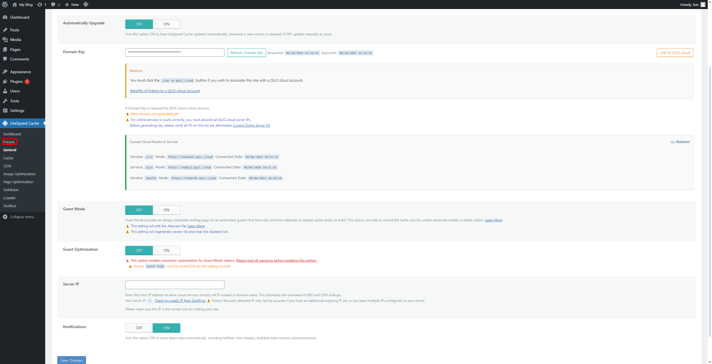Open the updates icon in admin bar
The image size is (712, 364).
click(x=40, y=5)
